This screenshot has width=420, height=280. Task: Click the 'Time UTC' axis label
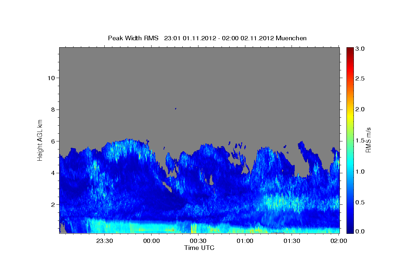click(199, 248)
